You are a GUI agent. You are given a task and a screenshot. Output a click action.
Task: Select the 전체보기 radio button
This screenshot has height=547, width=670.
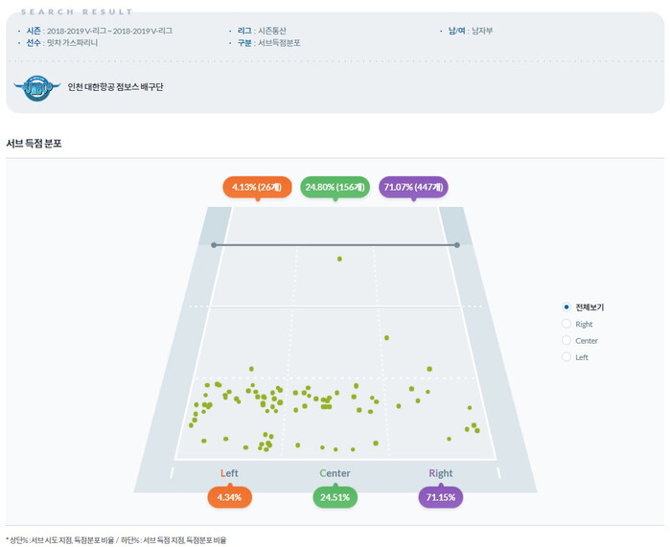click(x=566, y=307)
